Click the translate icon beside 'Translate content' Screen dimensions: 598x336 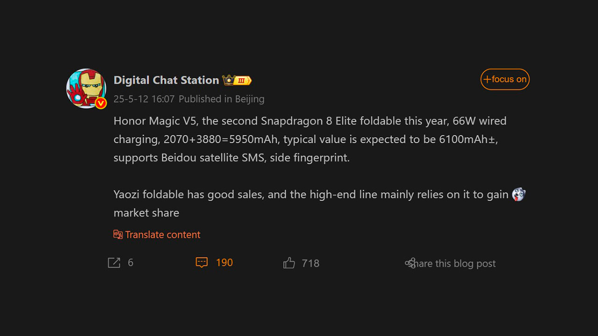pyautogui.click(x=118, y=234)
